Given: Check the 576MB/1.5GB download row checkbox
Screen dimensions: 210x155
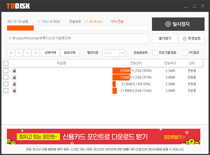Looking at the screenshot, I should (x=6, y=77).
